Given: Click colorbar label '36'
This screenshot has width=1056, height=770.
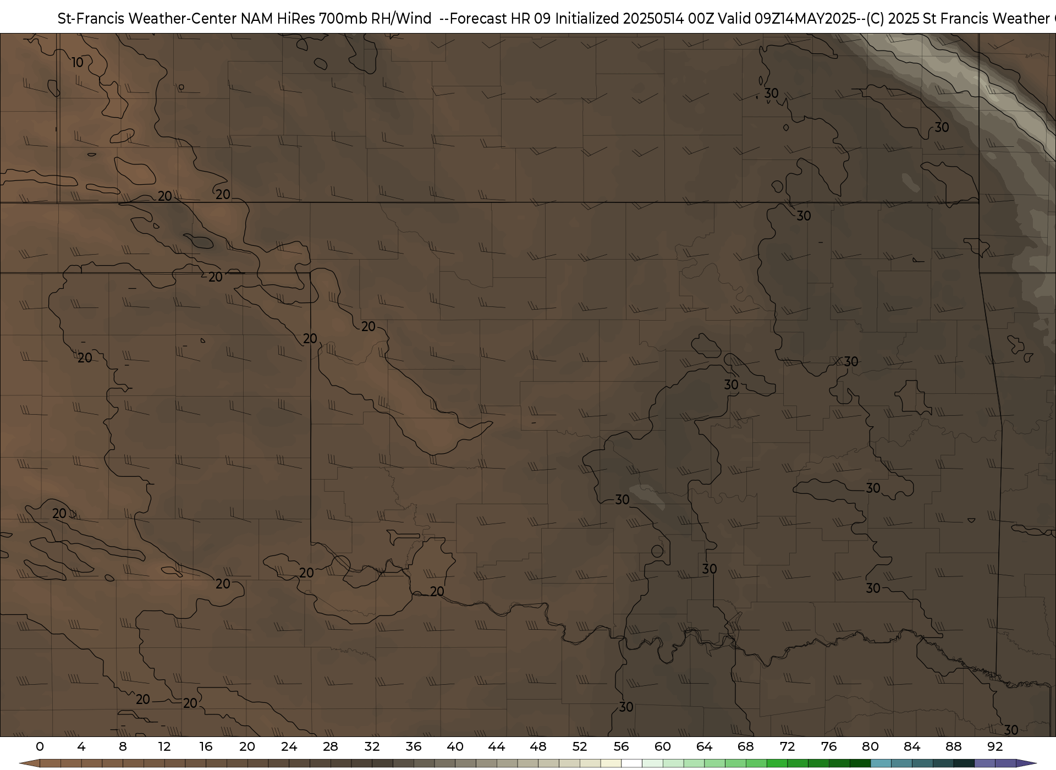Looking at the screenshot, I should point(414,747).
